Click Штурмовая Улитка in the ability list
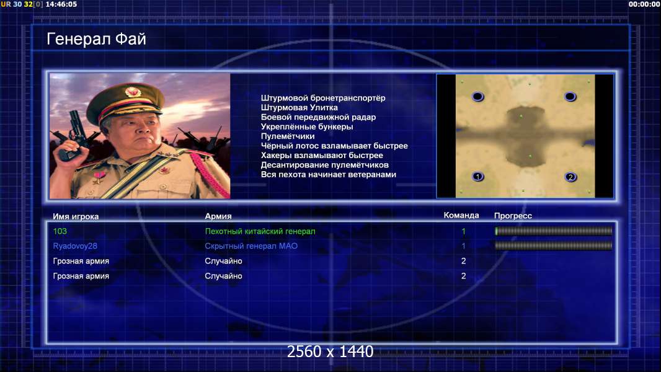 [x=299, y=107]
